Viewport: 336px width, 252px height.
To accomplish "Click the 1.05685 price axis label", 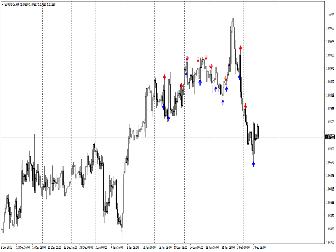I will click(x=330, y=202).
